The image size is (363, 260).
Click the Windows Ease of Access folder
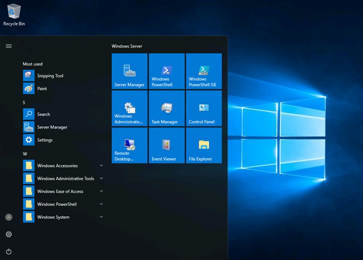point(29,191)
